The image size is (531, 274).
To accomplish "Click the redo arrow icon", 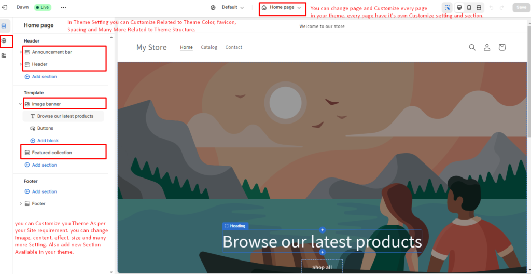I will pos(502,7).
